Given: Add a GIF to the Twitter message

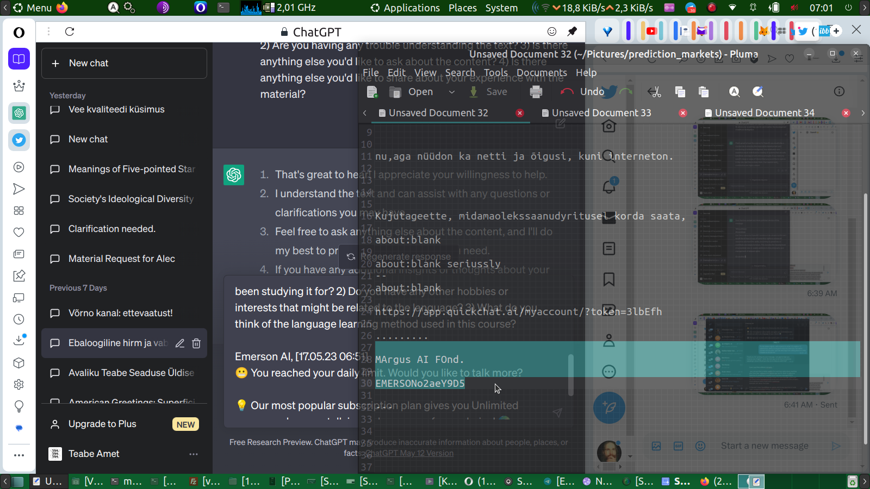Looking at the screenshot, I should (x=678, y=446).
